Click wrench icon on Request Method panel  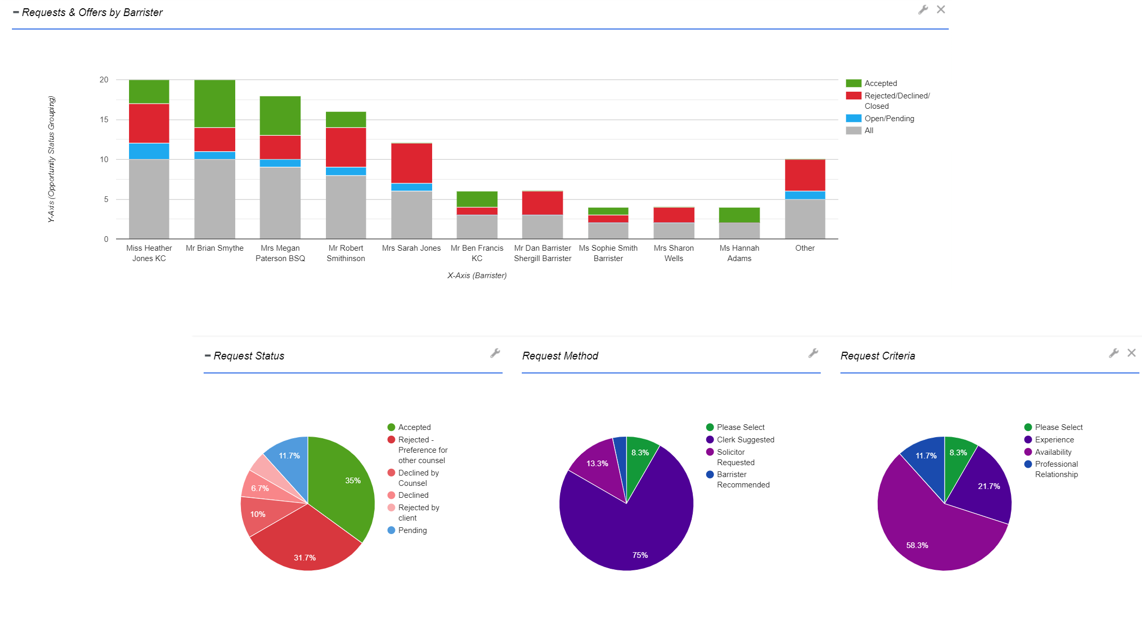(x=813, y=353)
